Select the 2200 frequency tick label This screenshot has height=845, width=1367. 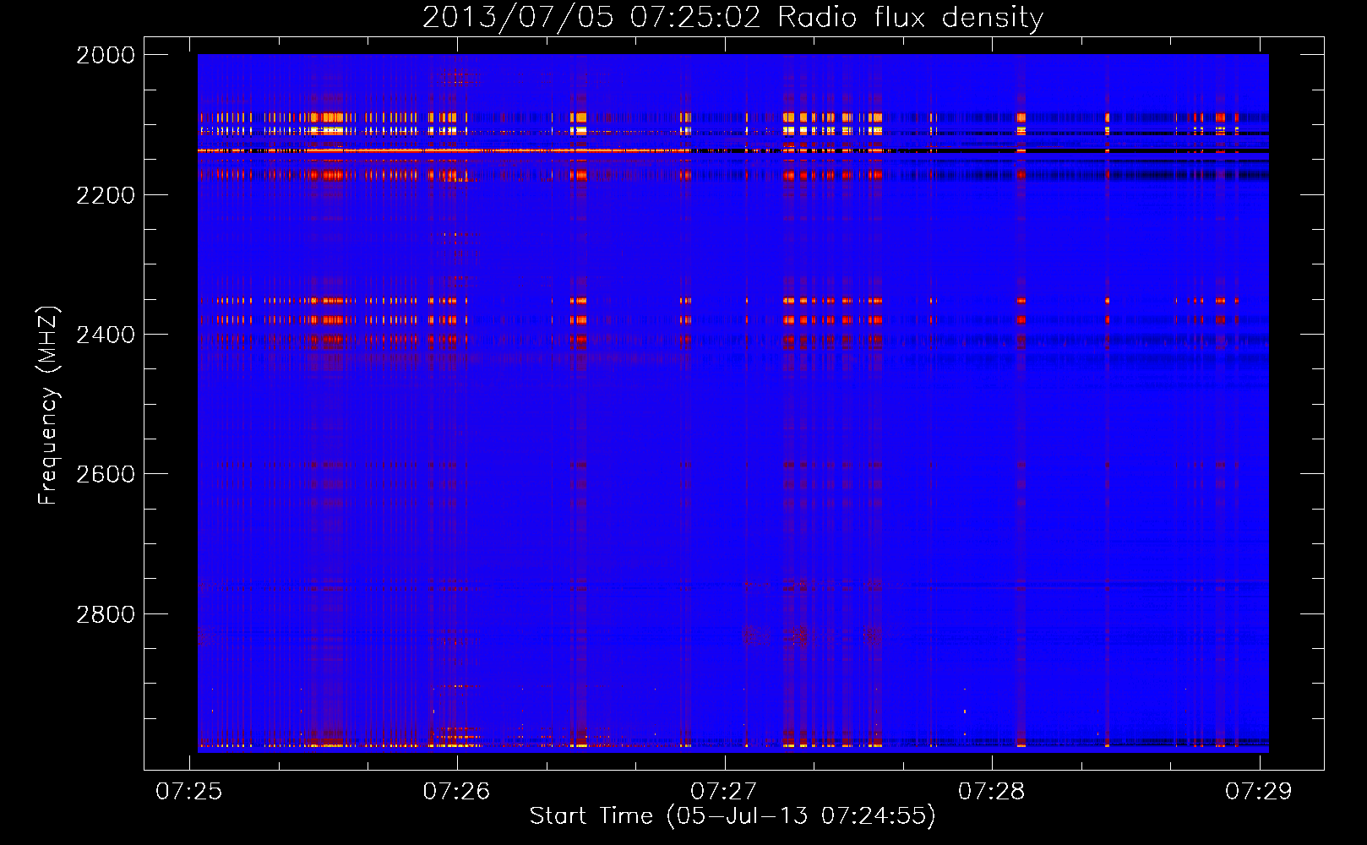tap(106, 195)
